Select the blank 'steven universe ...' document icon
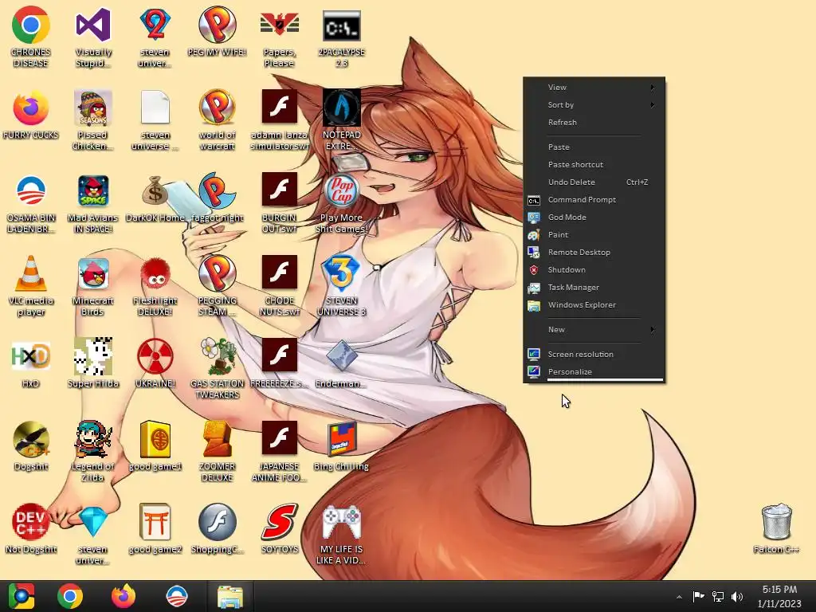816x612 pixels. [x=155, y=120]
